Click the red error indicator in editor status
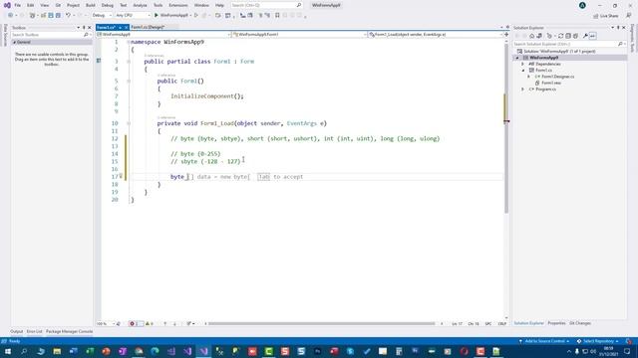The image size is (638, 358). click(133, 324)
